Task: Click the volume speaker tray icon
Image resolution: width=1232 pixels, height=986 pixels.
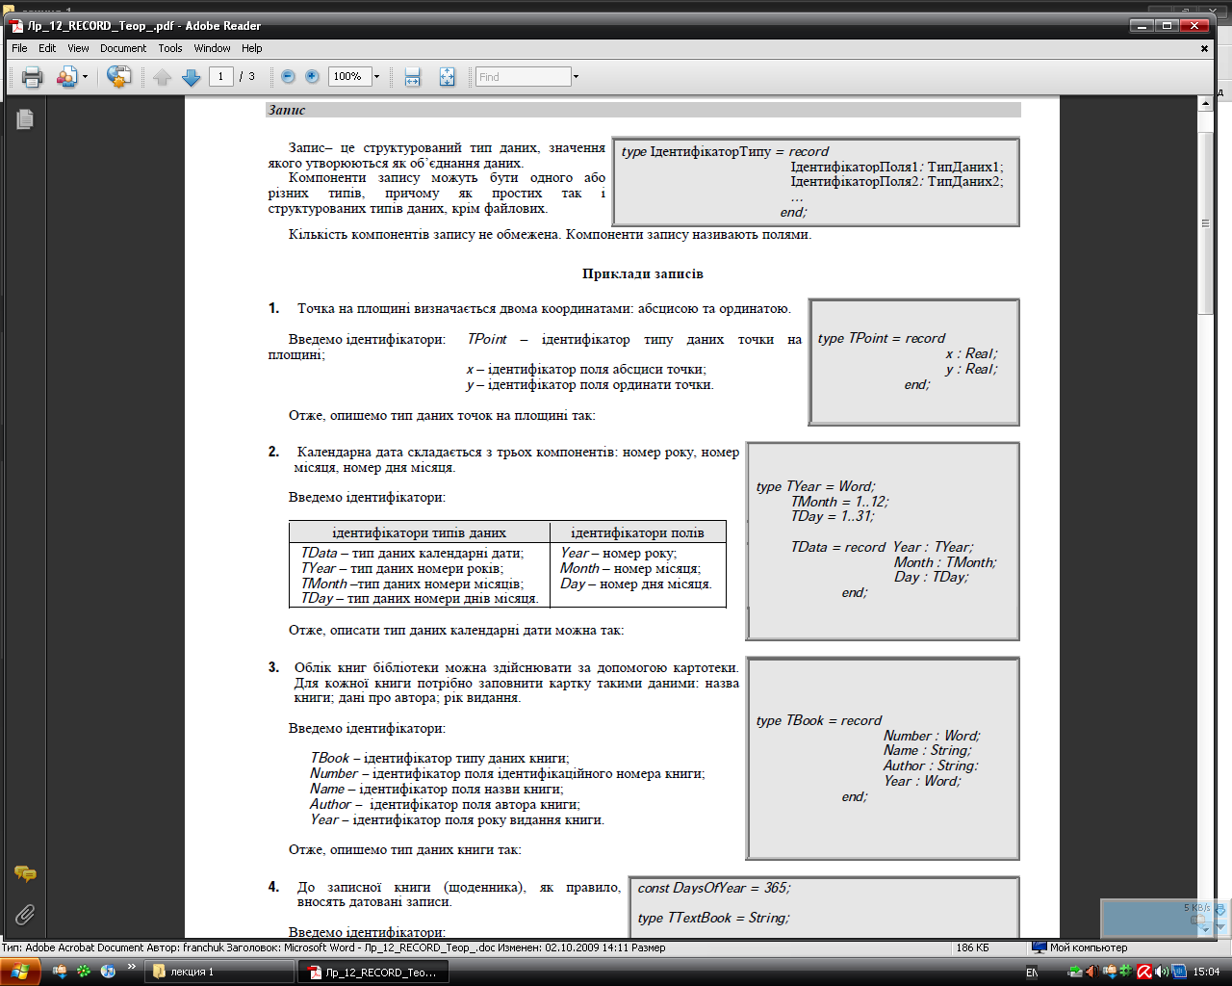Action: (1161, 972)
